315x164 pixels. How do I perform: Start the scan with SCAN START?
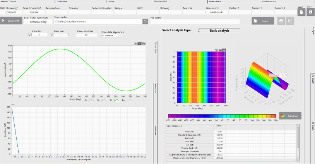coord(11,20)
